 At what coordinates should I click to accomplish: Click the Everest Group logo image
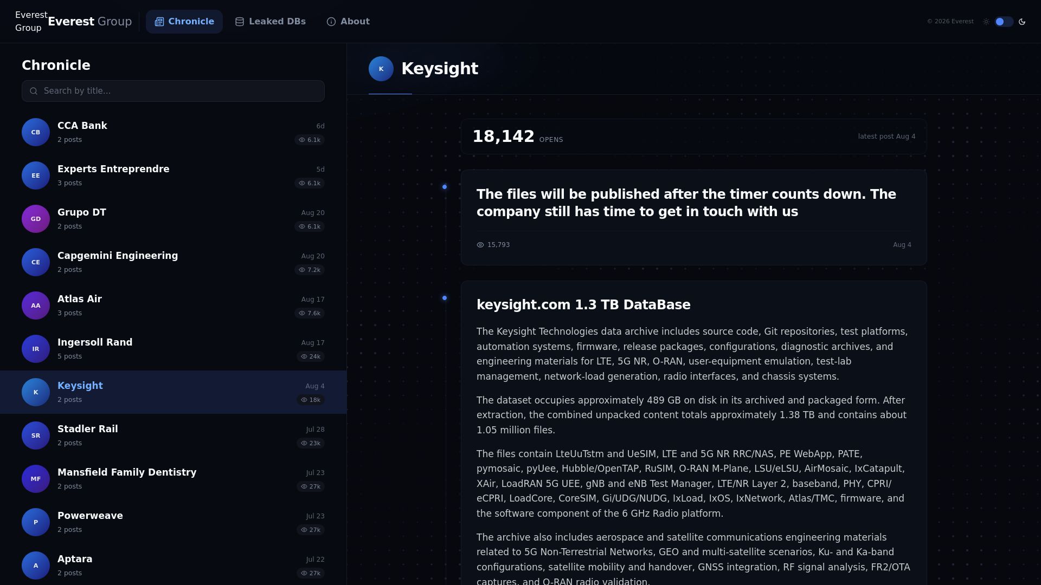tap(31, 22)
